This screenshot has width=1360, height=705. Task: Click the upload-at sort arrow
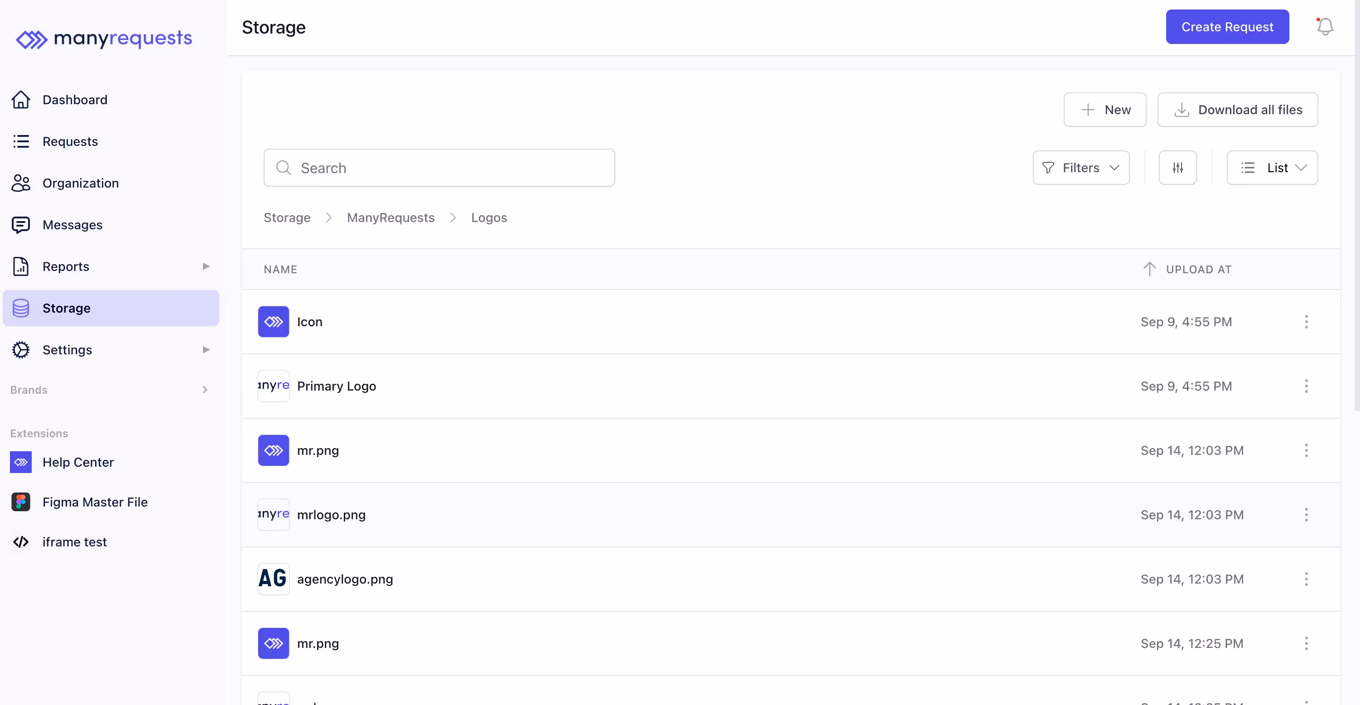1149,269
